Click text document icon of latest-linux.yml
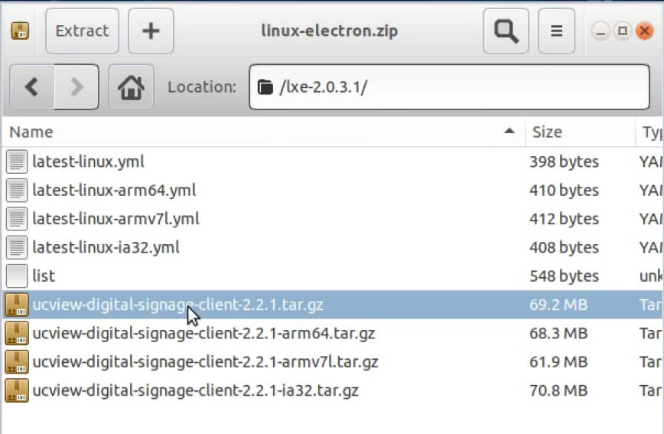 17,162
